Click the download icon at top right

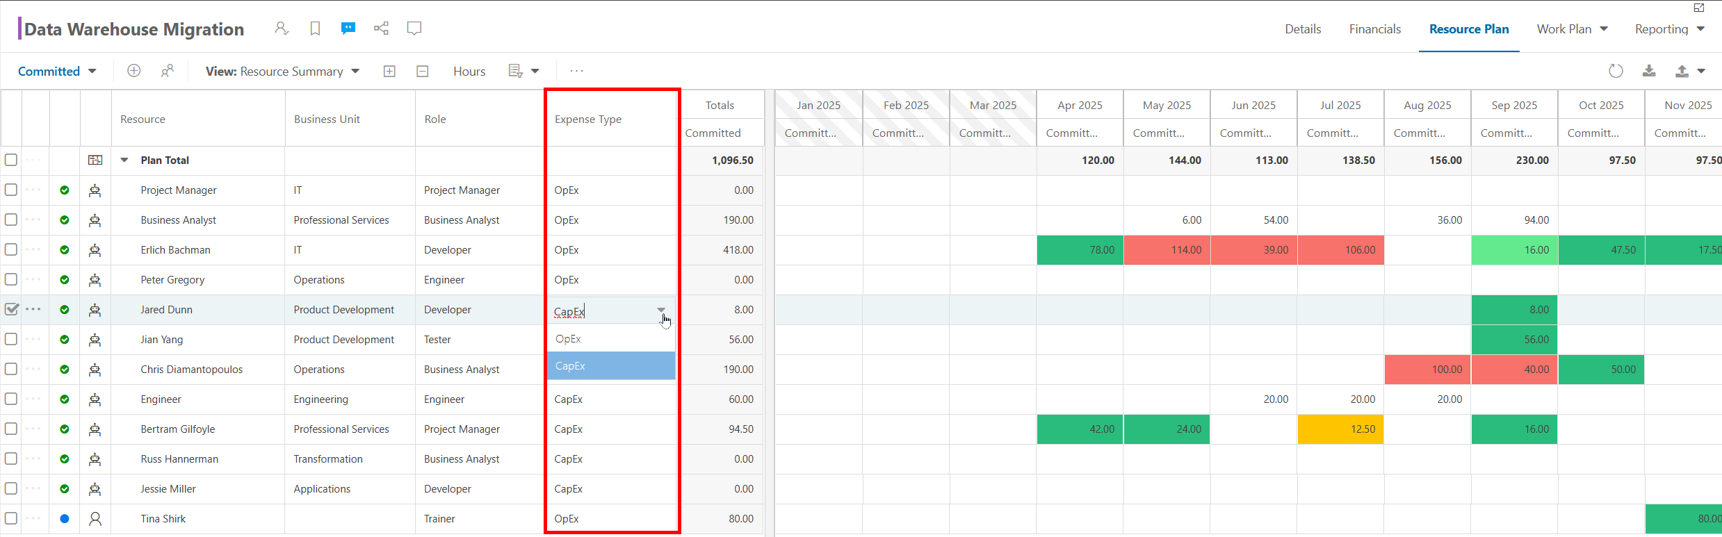click(1649, 71)
